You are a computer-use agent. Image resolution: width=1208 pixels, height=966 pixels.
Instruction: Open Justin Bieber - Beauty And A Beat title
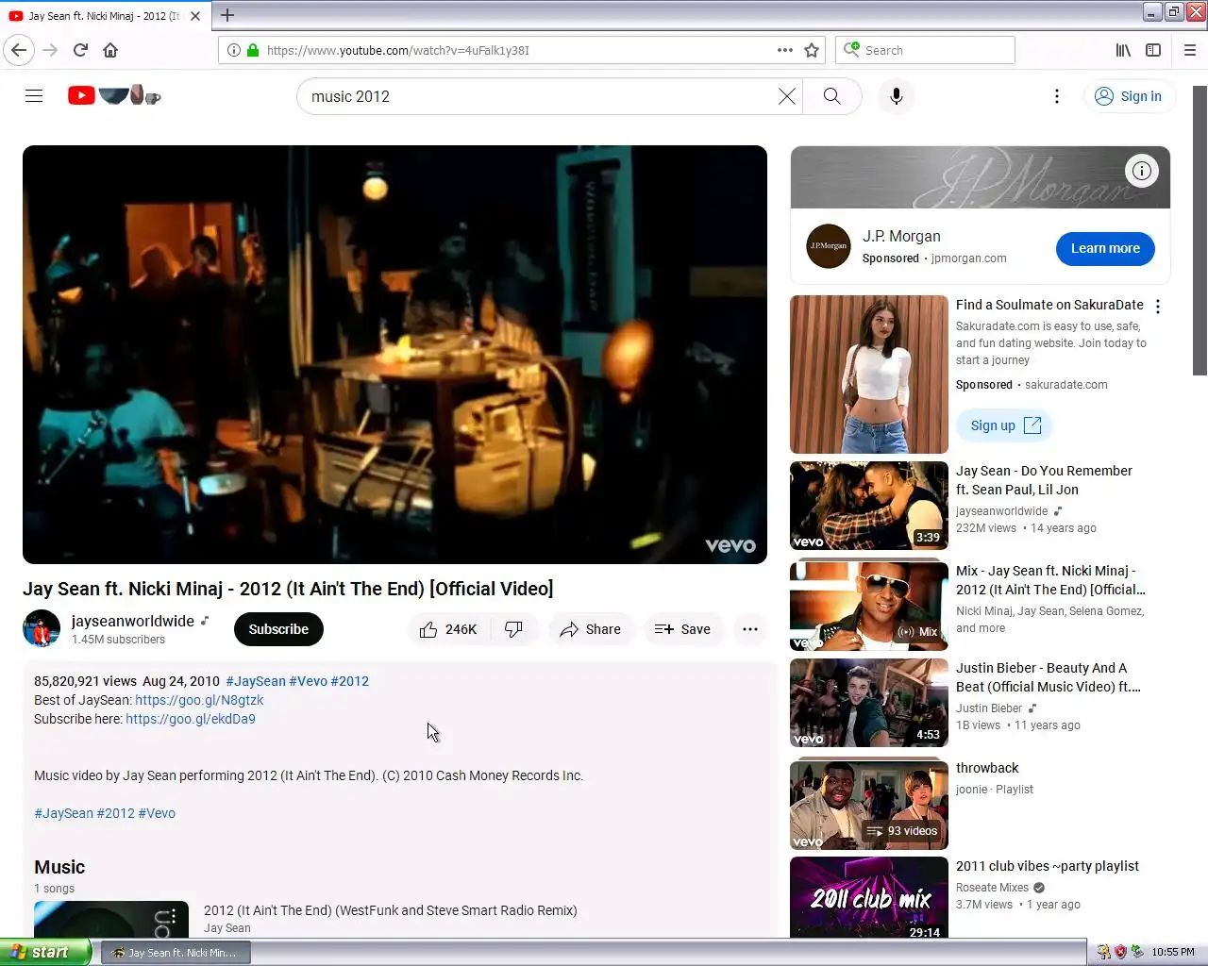point(1049,677)
